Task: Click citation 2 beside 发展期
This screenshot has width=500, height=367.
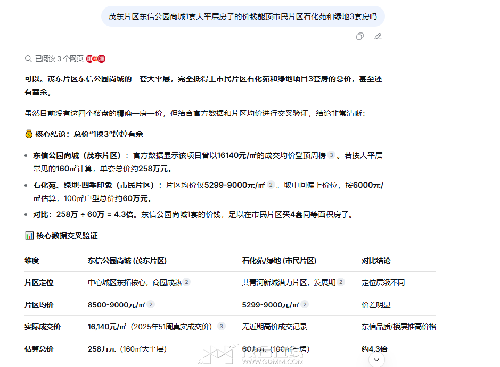Action: point(341,282)
